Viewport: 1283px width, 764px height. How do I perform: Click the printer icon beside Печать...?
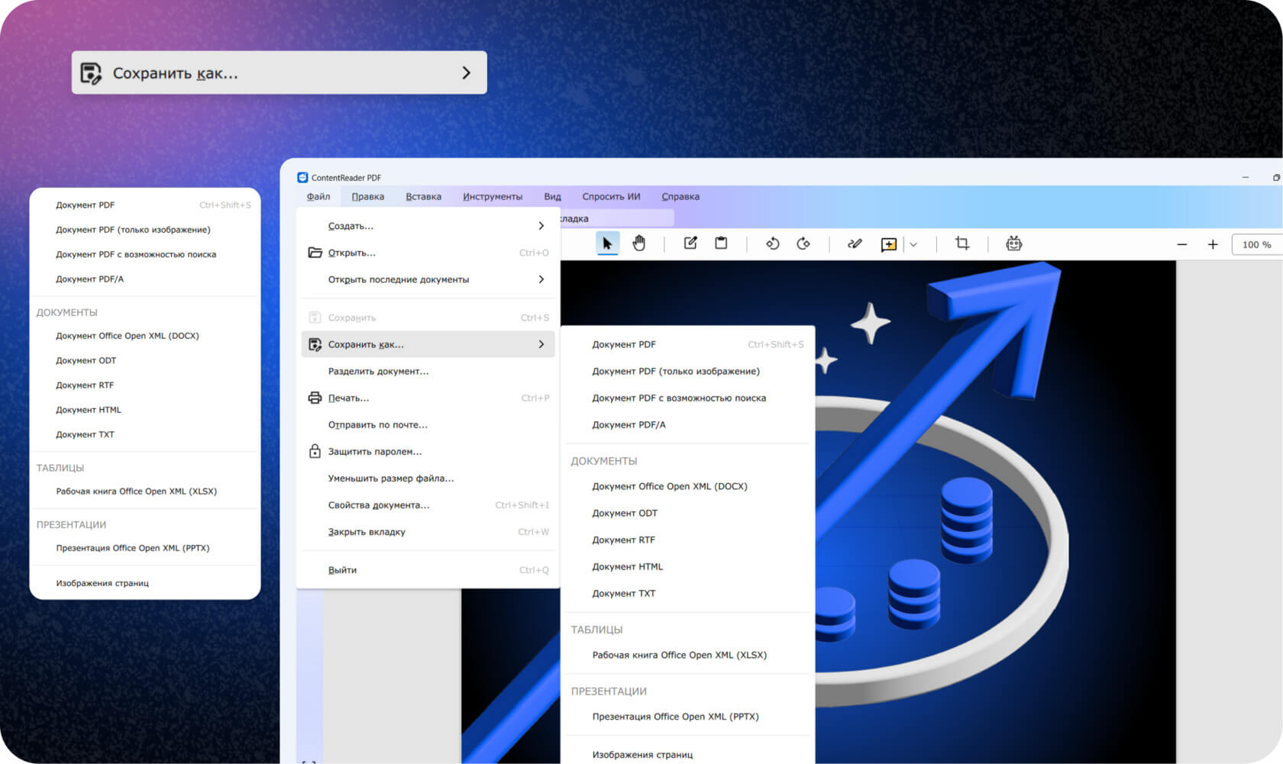pos(315,398)
